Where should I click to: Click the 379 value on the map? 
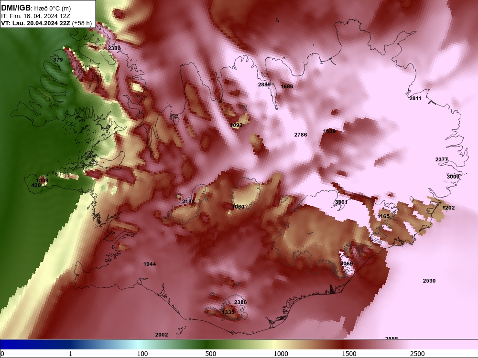tap(58, 60)
